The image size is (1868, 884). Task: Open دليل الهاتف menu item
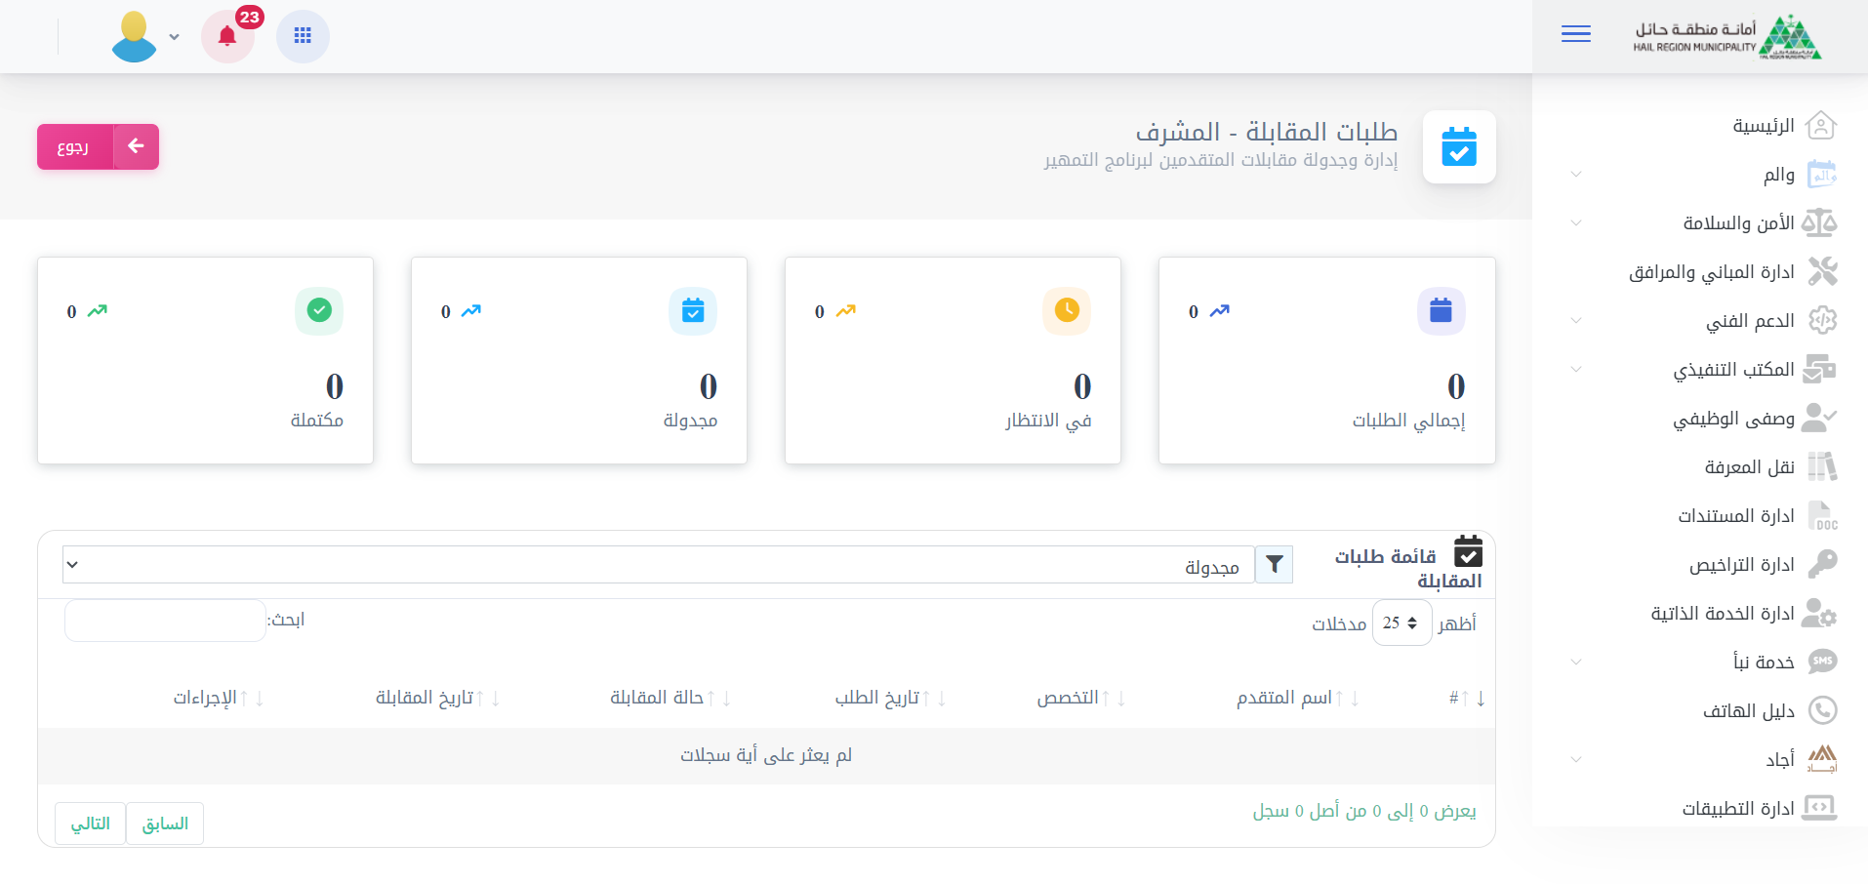(1748, 711)
